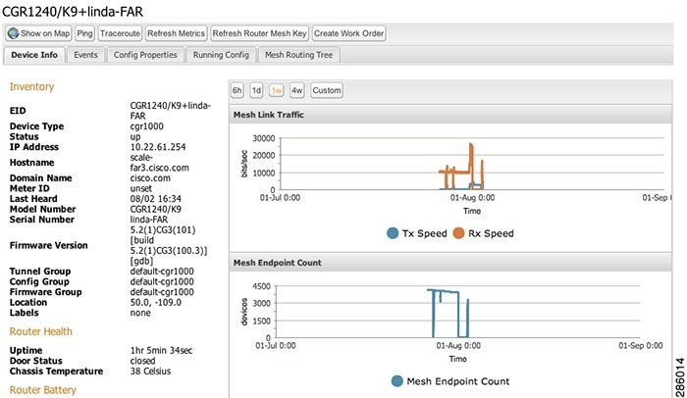Switch to Config Properties tab

click(145, 55)
